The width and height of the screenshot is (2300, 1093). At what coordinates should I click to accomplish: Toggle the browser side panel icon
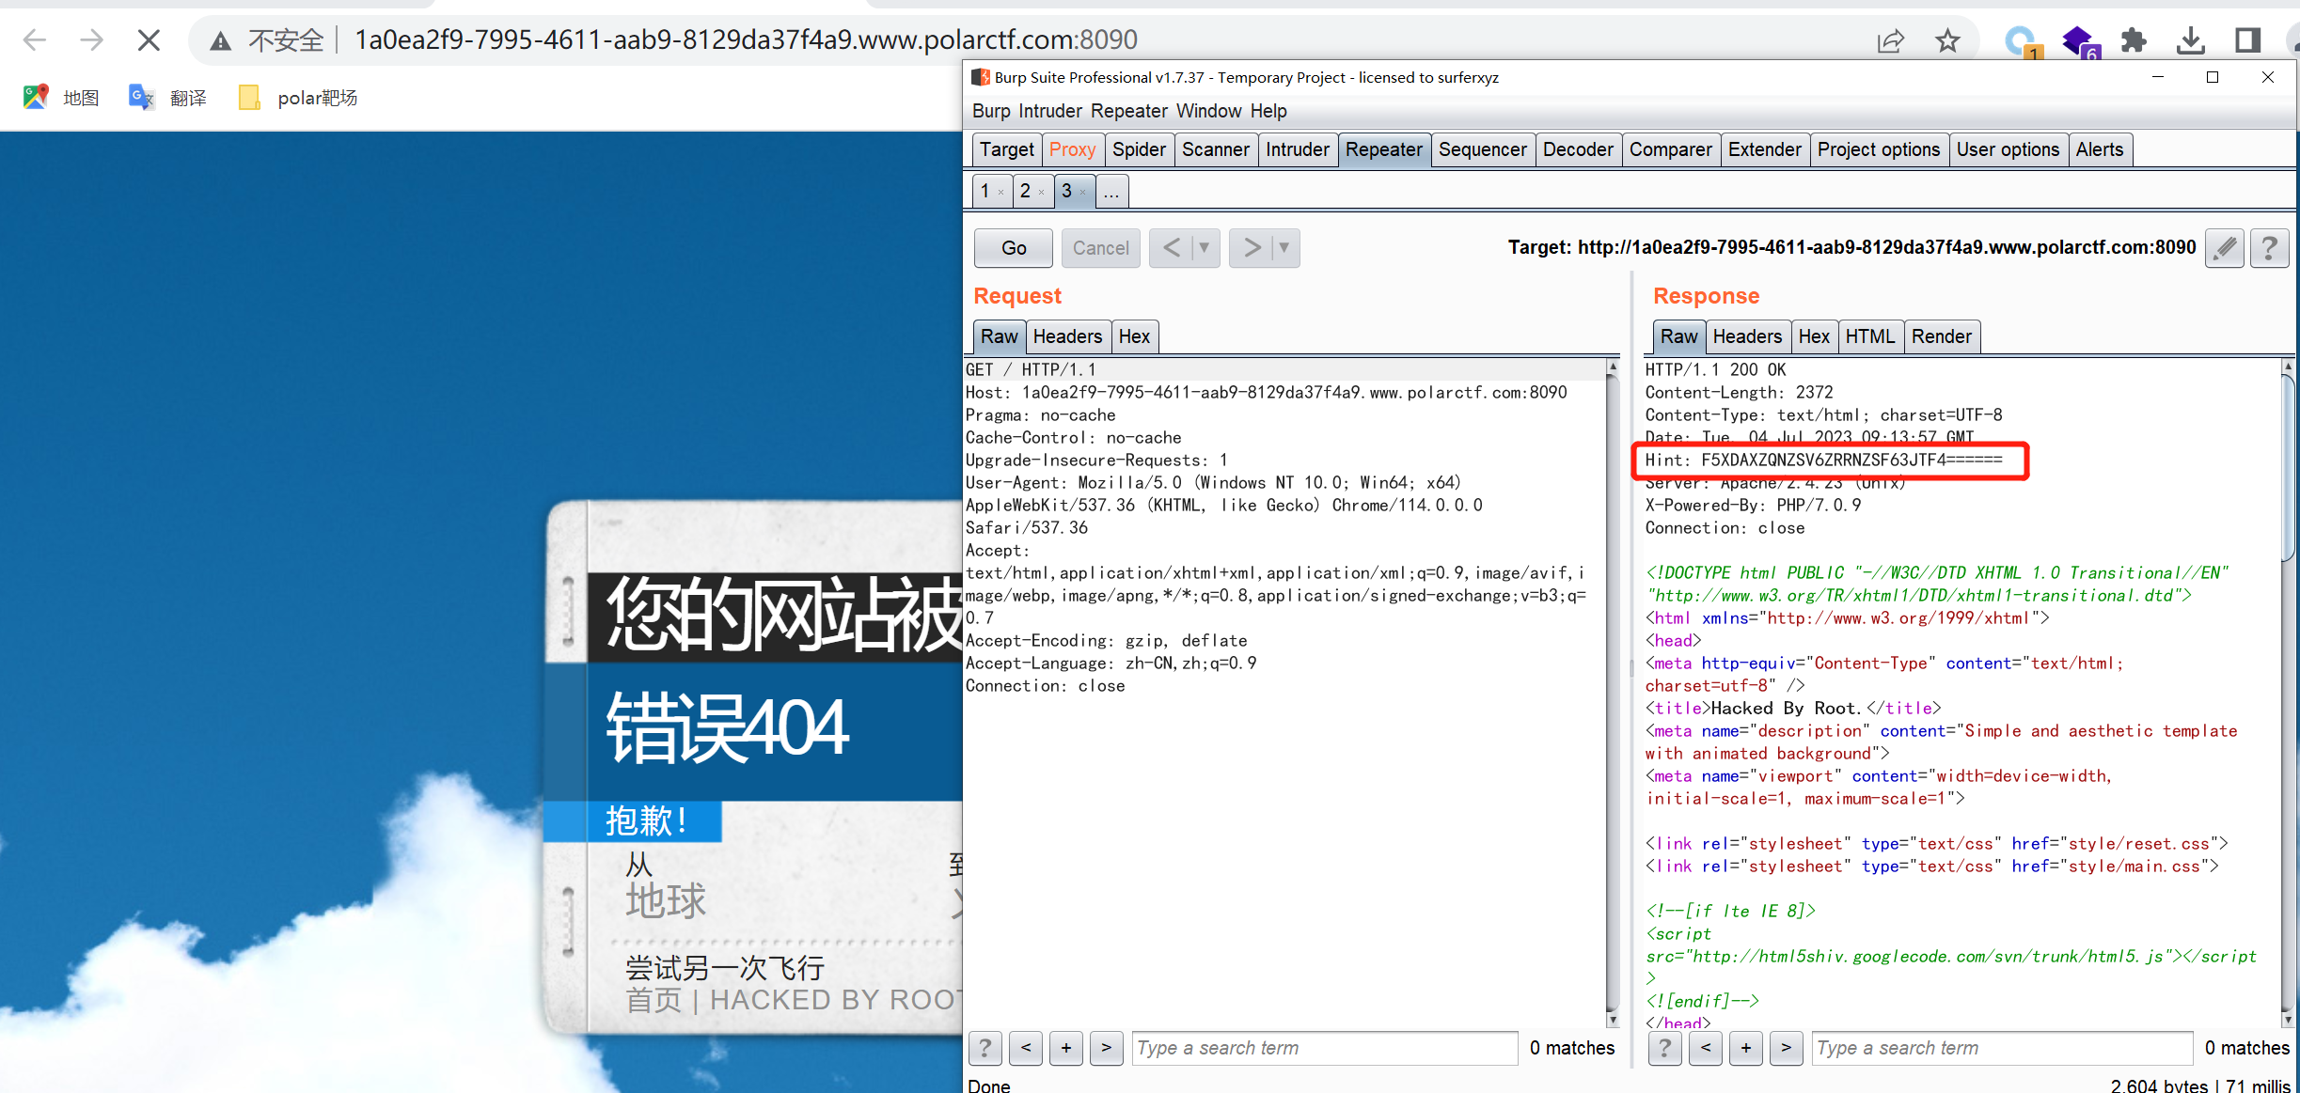click(2247, 40)
